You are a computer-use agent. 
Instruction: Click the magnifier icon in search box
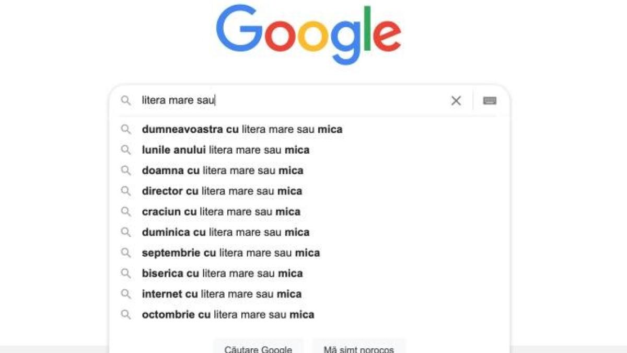pyautogui.click(x=126, y=100)
